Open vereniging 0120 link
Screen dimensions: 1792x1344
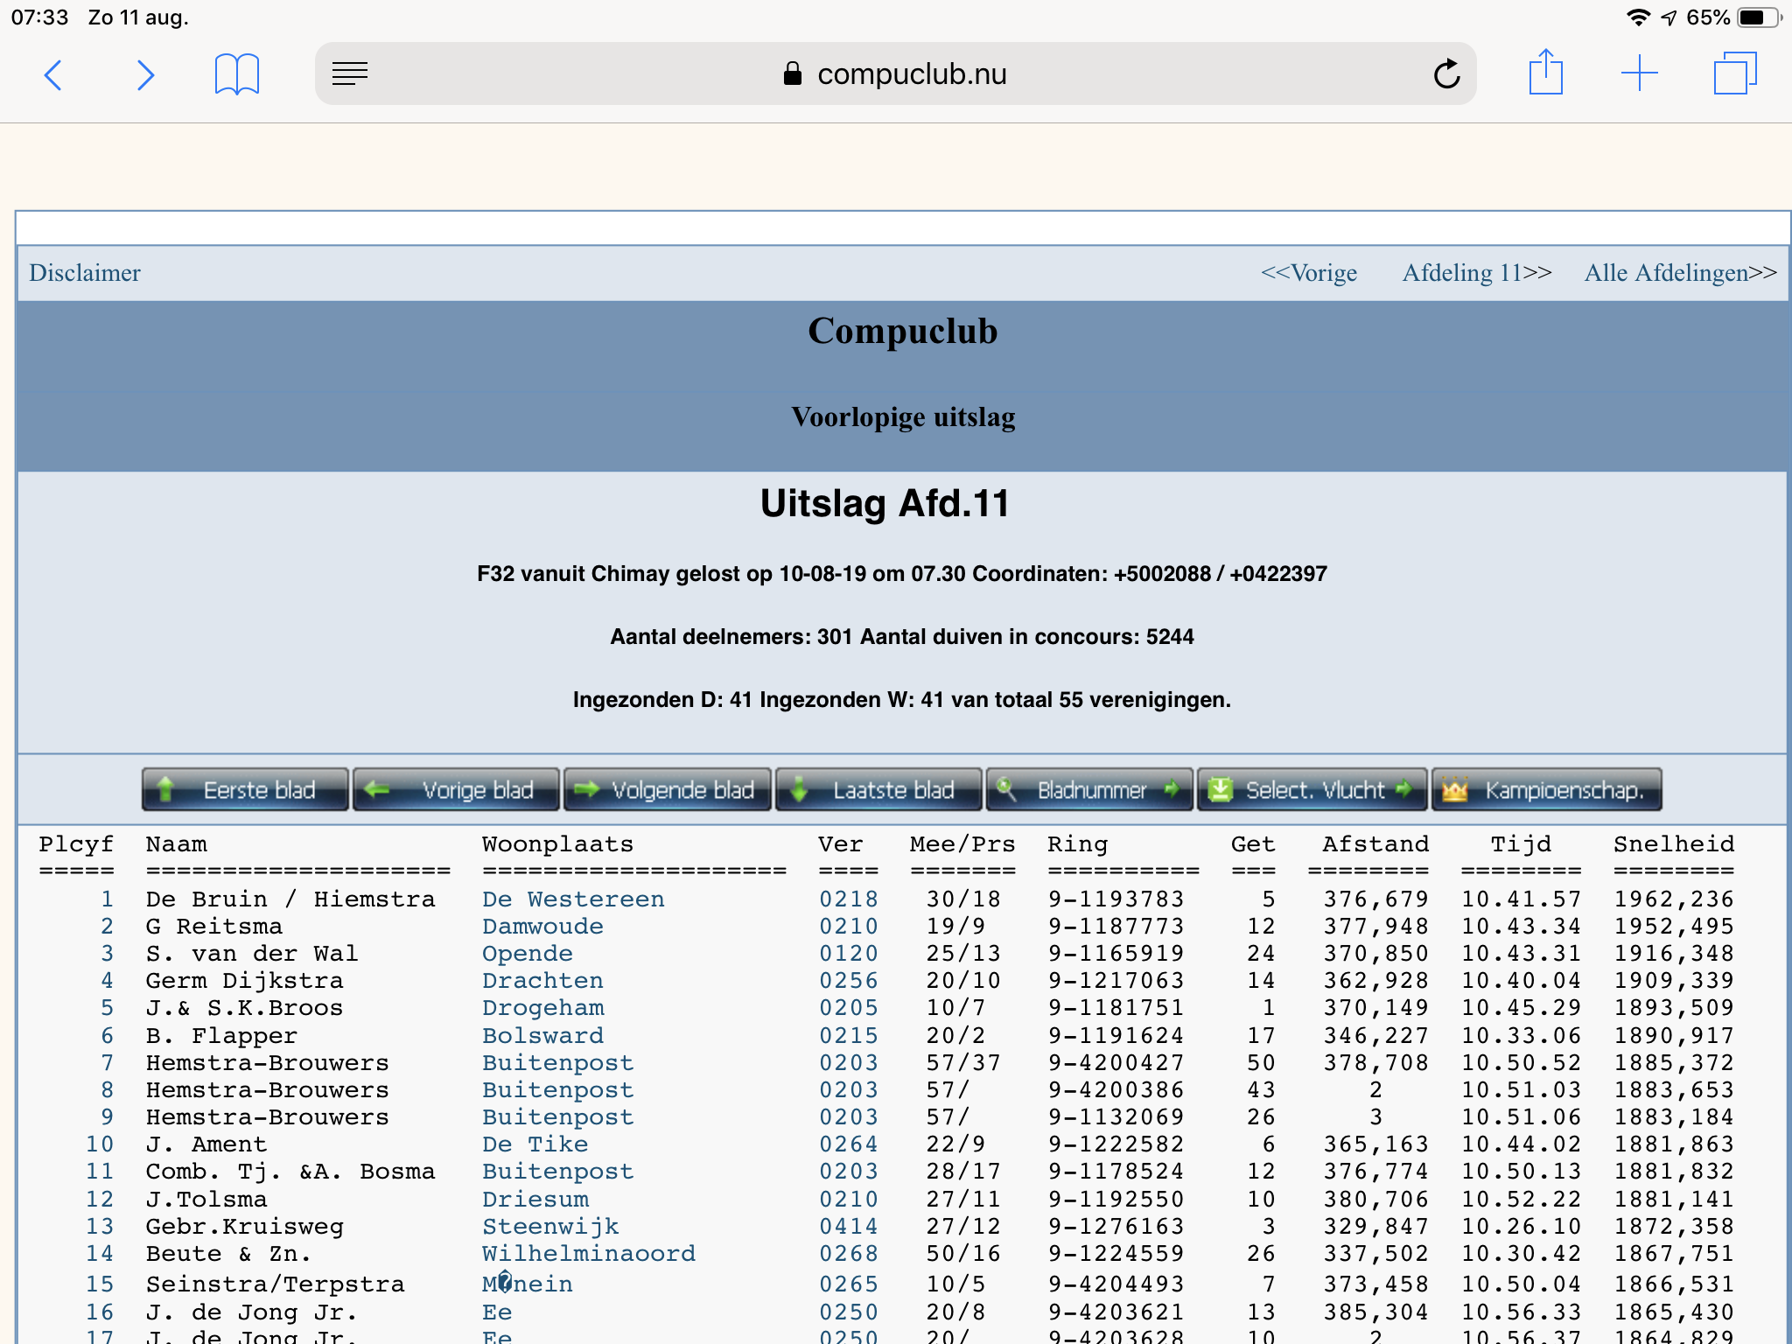(x=849, y=954)
